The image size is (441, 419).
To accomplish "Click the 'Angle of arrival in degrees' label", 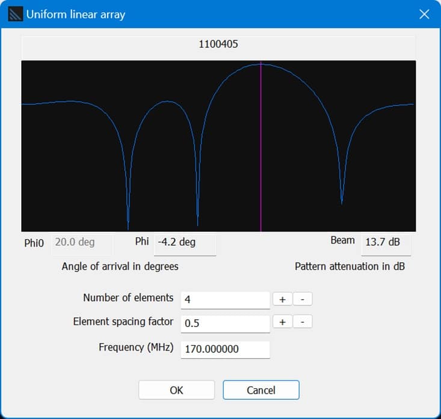I will click(120, 266).
